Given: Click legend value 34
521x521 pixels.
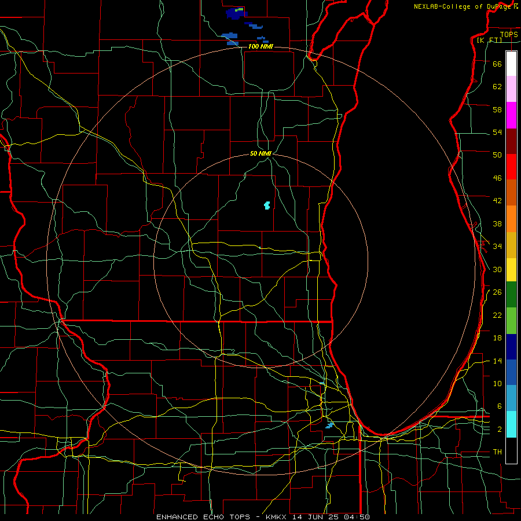Looking at the screenshot, I should coord(497,246).
